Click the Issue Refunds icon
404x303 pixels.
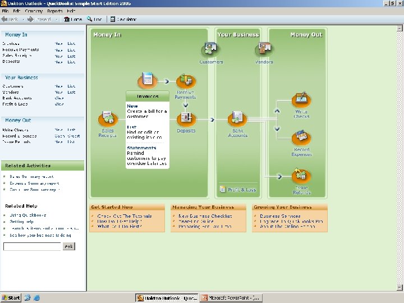[x=301, y=176]
